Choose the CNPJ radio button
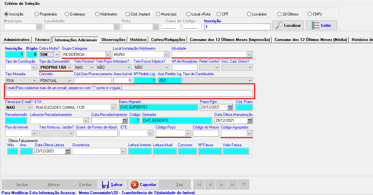 (310, 14)
